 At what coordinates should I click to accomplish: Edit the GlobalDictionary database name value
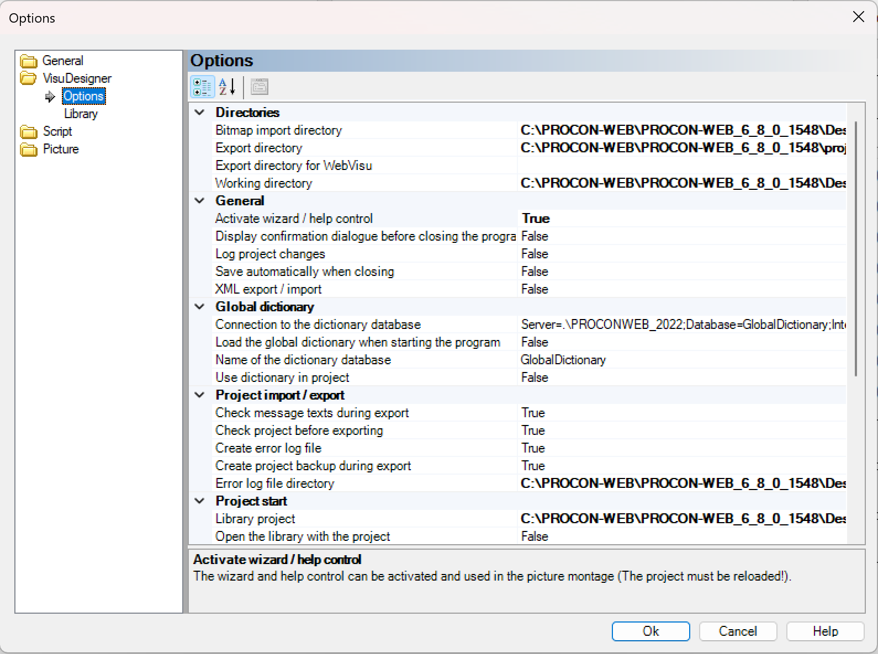click(x=682, y=360)
